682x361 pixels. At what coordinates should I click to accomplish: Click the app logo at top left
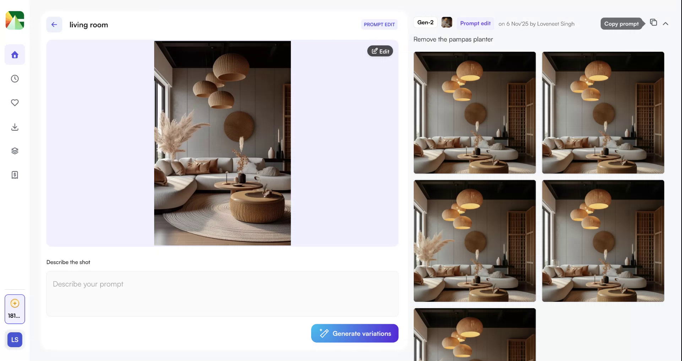[14, 20]
